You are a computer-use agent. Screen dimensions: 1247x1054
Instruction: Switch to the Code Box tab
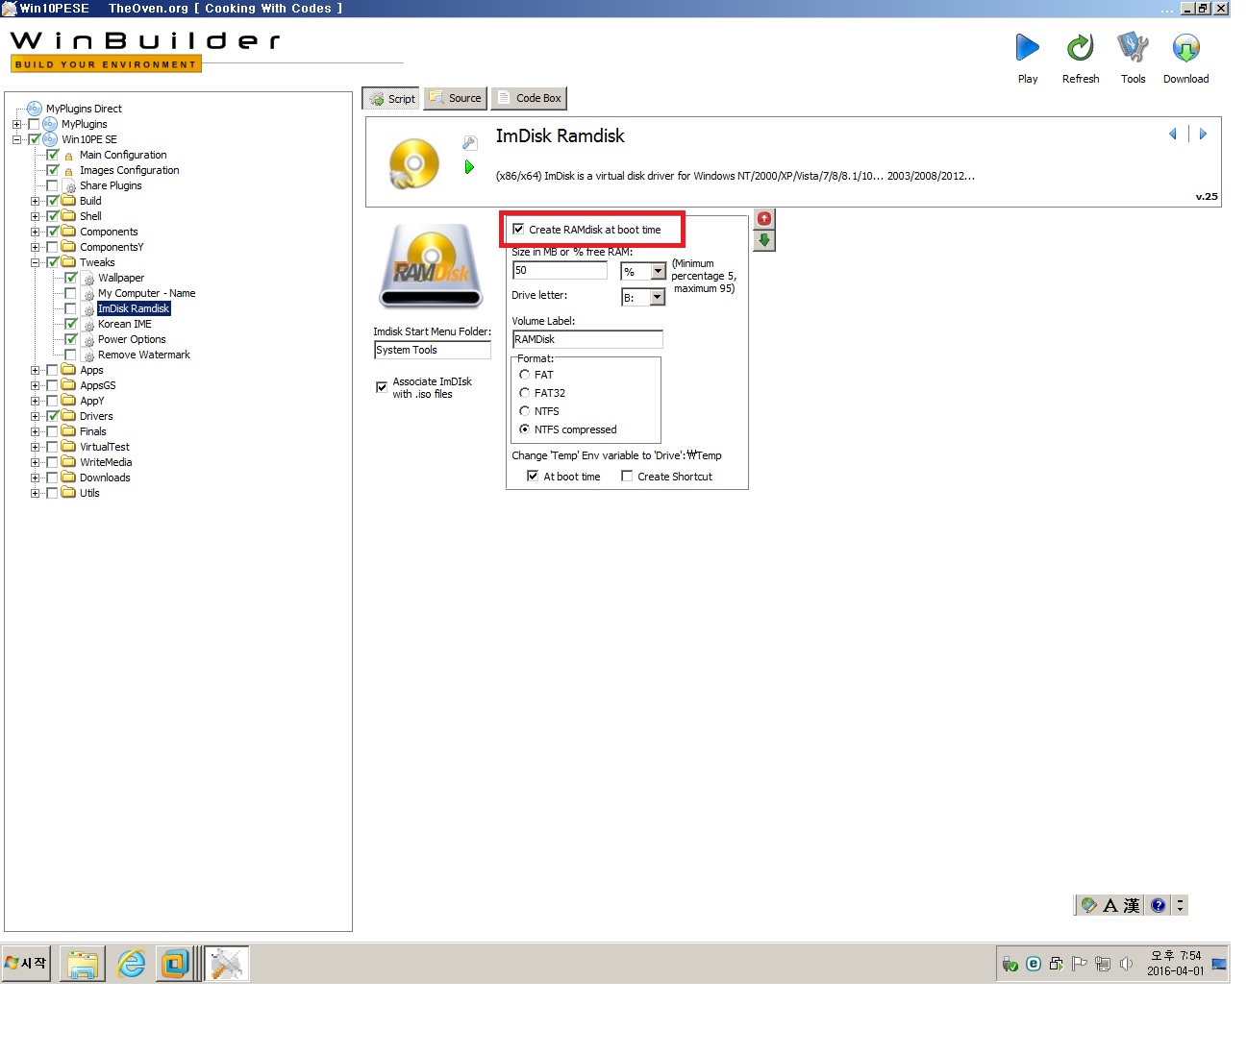529,98
